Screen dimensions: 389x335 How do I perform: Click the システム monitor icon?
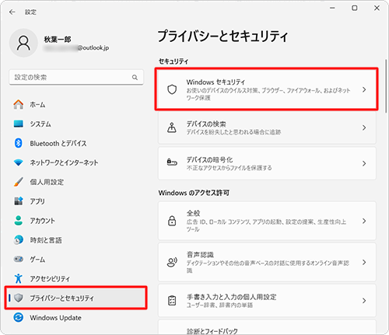[x=19, y=124]
